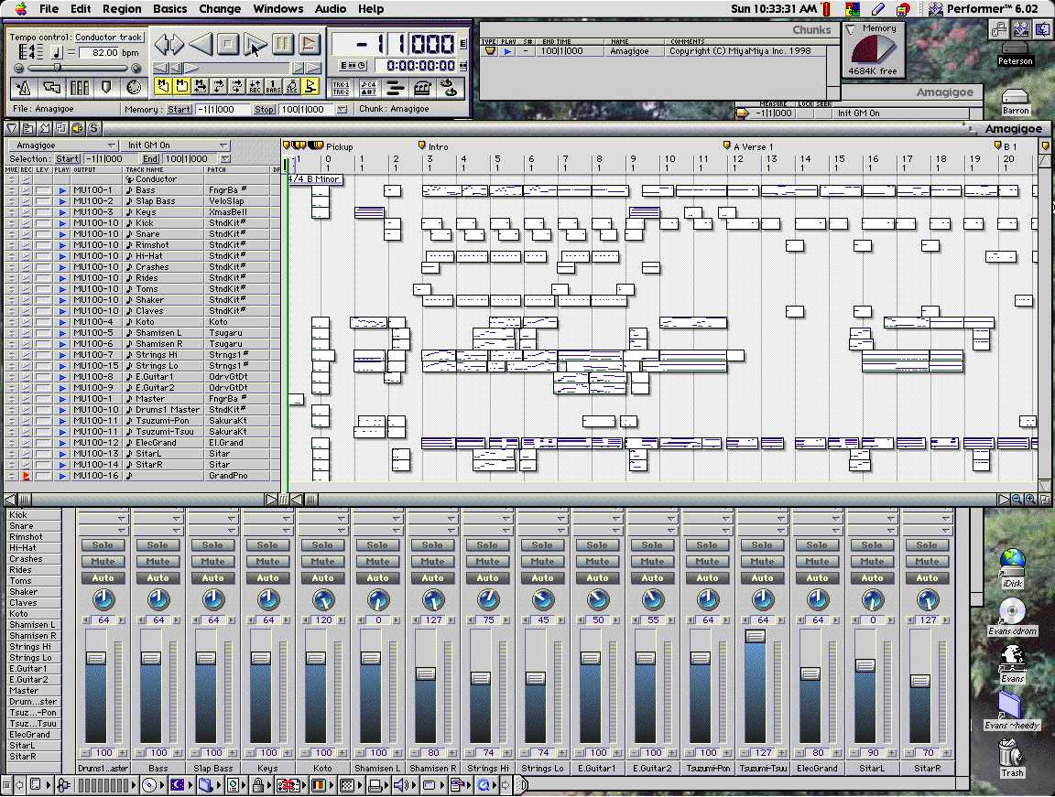1055x797 pixels.
Task: Click the Memory Stop button
Action: pos(265,110)
